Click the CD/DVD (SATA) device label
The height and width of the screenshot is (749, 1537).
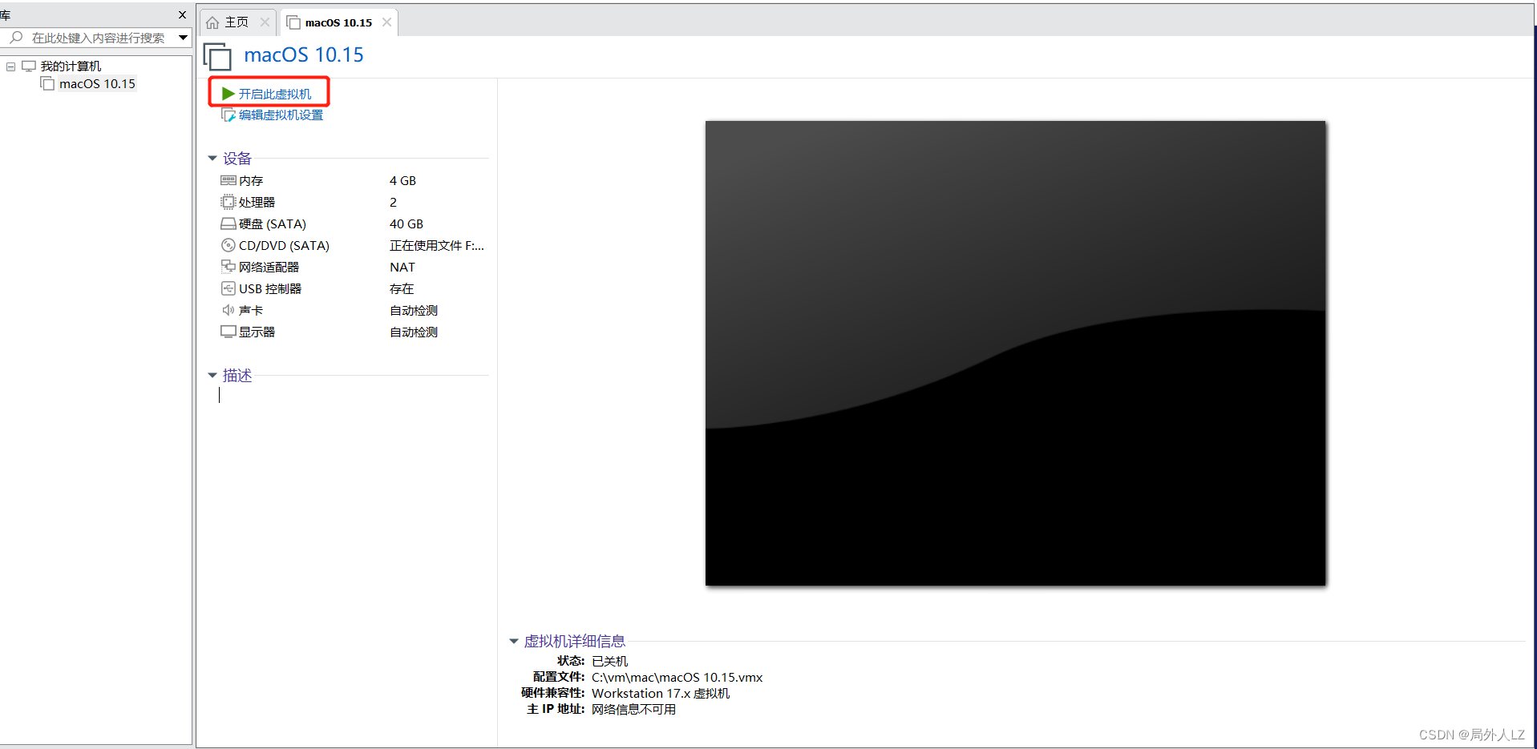(x=284, y=245)
